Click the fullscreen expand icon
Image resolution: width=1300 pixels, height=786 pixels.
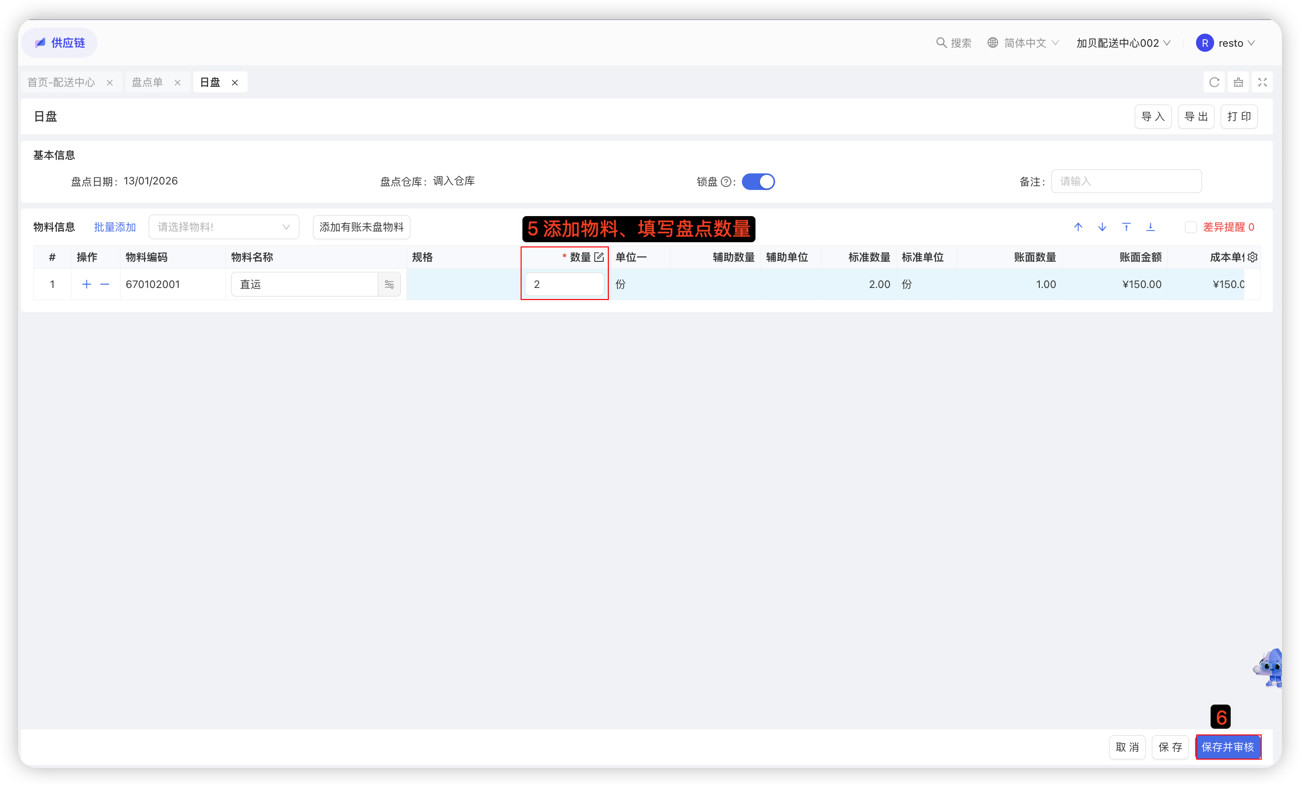(x=1262, y=82)
